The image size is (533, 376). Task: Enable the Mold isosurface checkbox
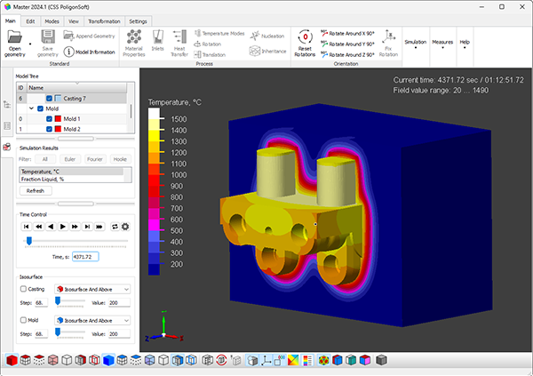tap(23, 320)
